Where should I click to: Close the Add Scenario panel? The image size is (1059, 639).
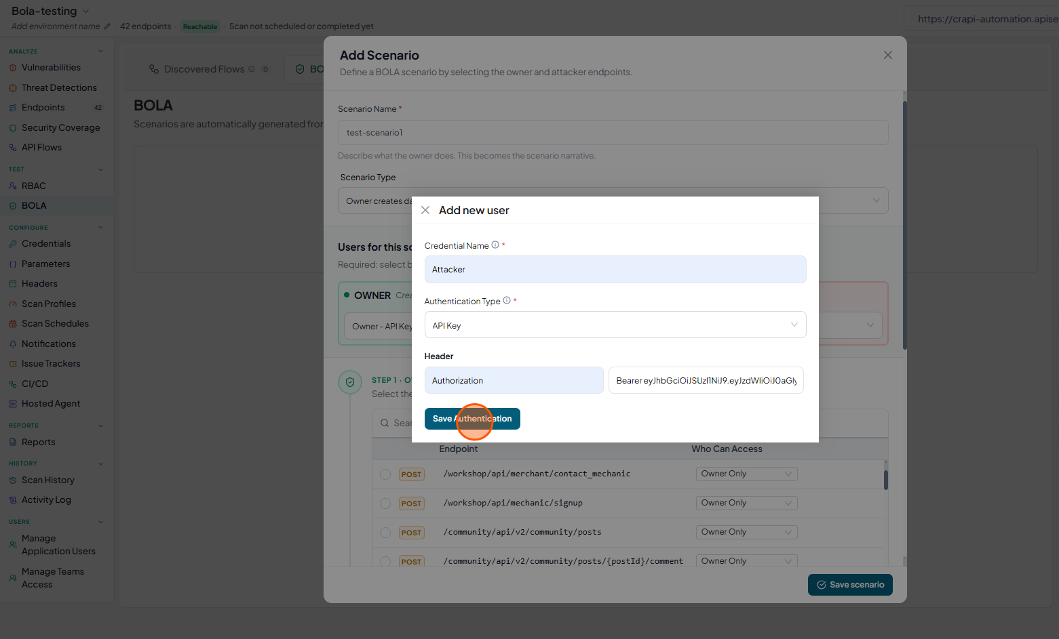tap(887, 55)
